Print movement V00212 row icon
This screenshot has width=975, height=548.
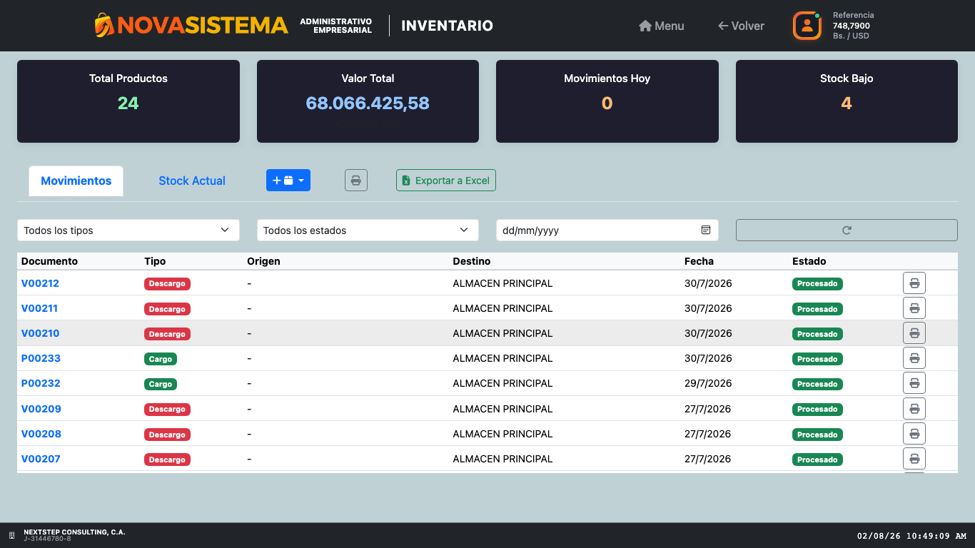click(x=914, y=283)
